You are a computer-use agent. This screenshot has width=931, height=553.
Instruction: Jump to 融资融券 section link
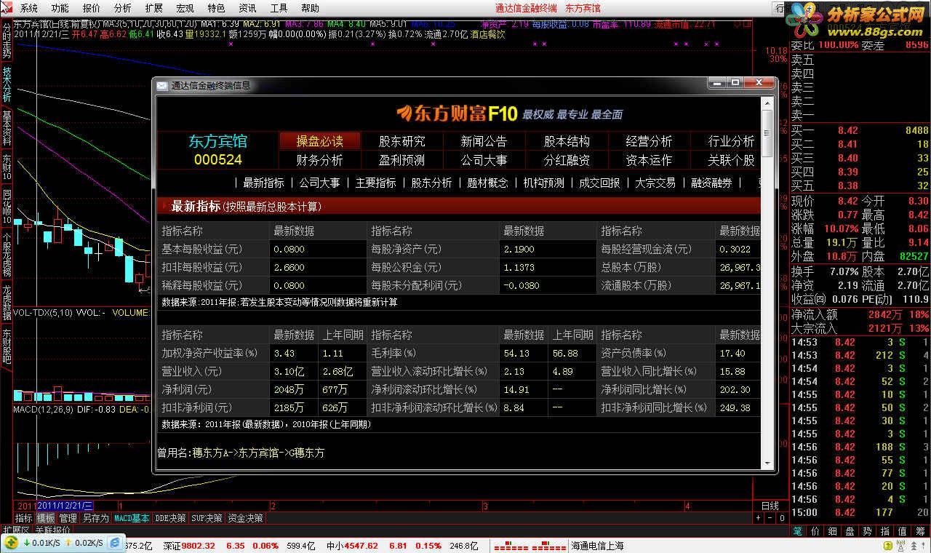[x=711, y=183]
